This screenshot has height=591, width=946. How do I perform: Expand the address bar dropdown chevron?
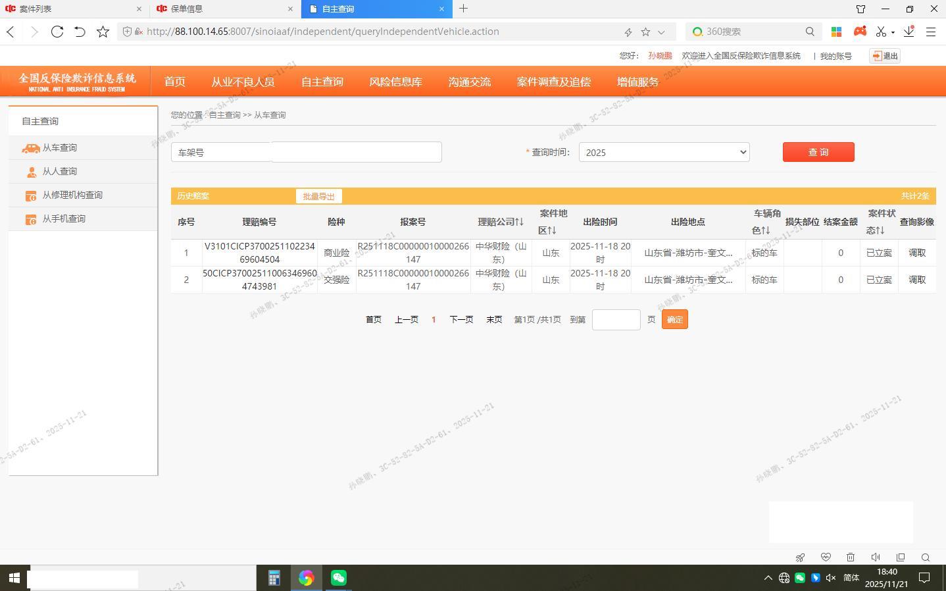point(661,32)
